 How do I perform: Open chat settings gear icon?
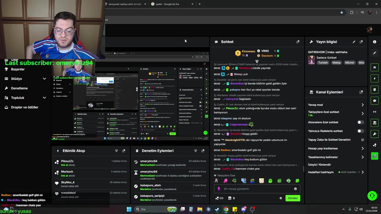coord(281,198)
